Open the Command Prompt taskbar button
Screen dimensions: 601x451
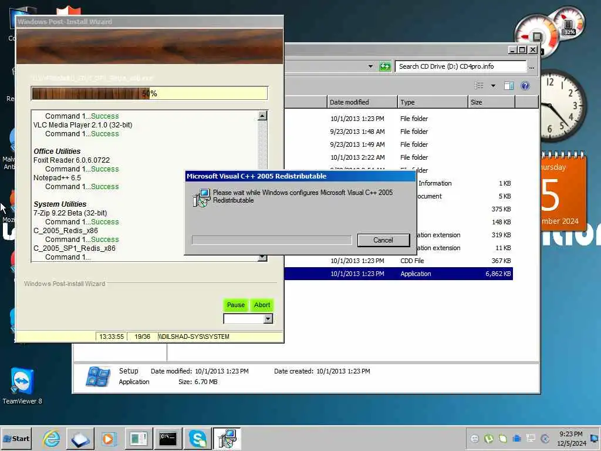167,438
